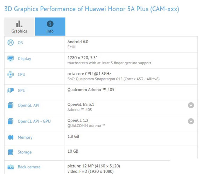Click the Back camera icon

10,167
